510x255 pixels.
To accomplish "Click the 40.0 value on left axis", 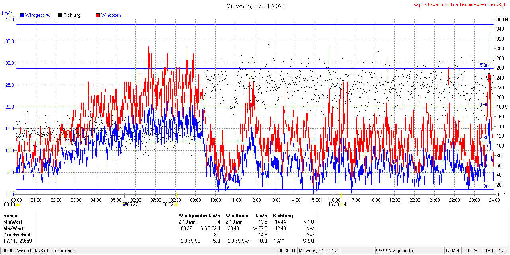I will [9, 19].
